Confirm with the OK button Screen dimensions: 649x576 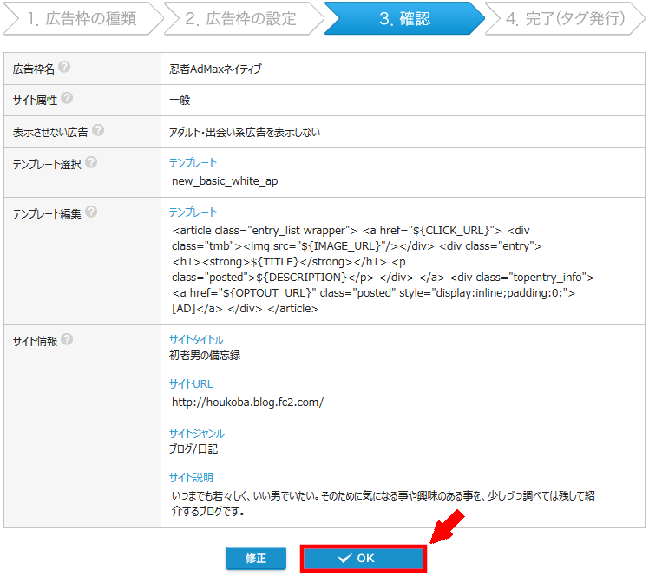[x=364, y=559]
